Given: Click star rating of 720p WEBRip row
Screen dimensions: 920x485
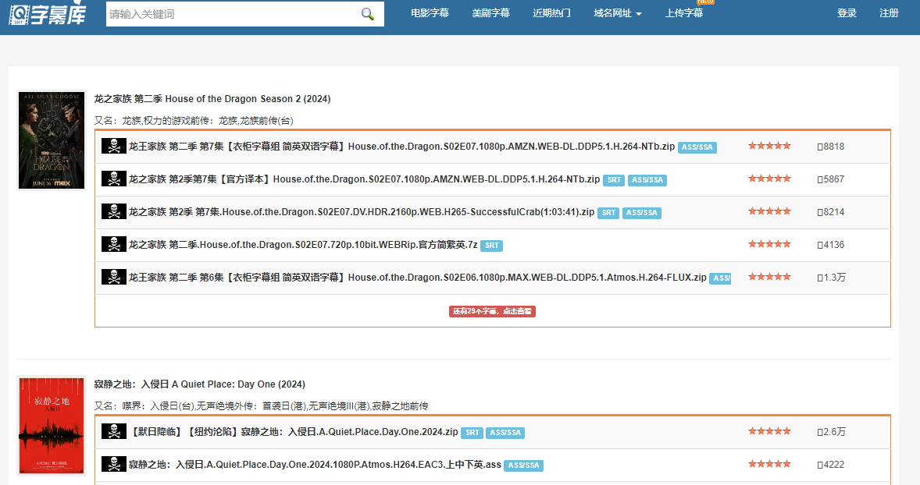Looking at the screenshot, I should [x=769, y=244].
